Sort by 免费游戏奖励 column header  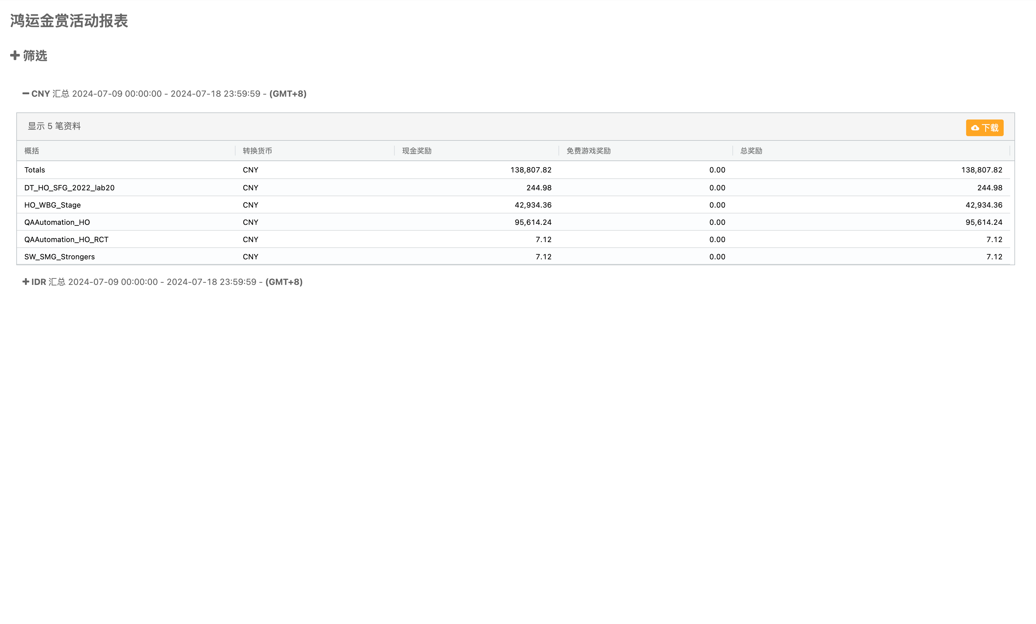pyautogui.click(x=588, y=151)
